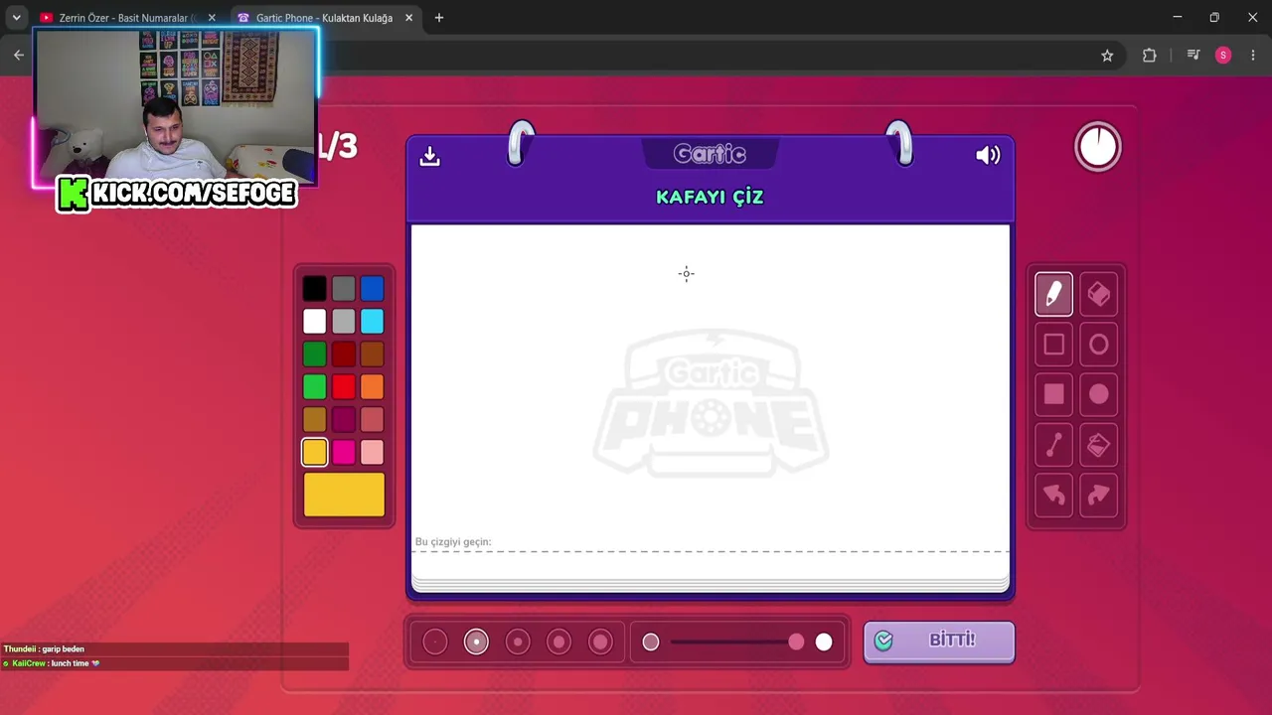Viewport: 1272px width, 715px height.
Task: Click the full opacity white dot
Action: pyautogui.click(x=824, y=643)
